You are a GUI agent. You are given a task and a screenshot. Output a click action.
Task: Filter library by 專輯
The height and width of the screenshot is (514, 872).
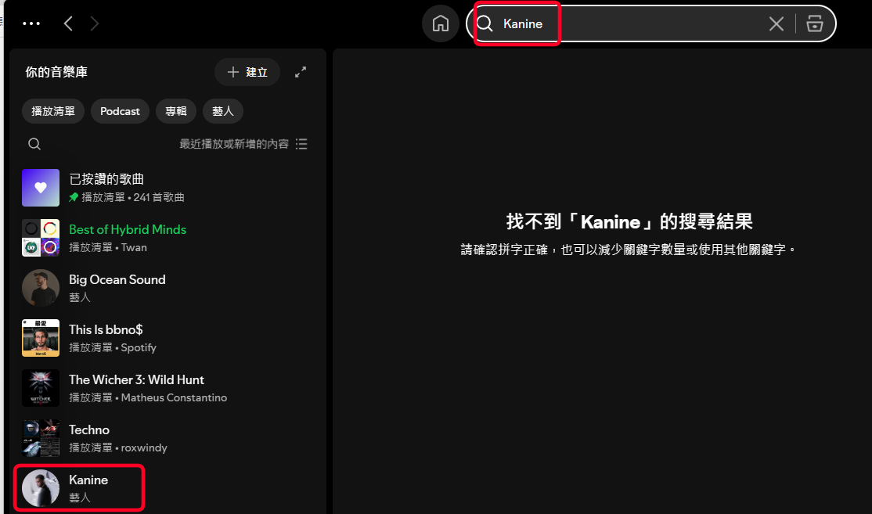coord(176,111)
